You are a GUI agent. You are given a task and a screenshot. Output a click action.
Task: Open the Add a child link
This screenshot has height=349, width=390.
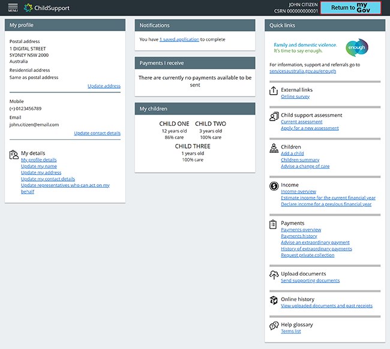coord(292,154)
